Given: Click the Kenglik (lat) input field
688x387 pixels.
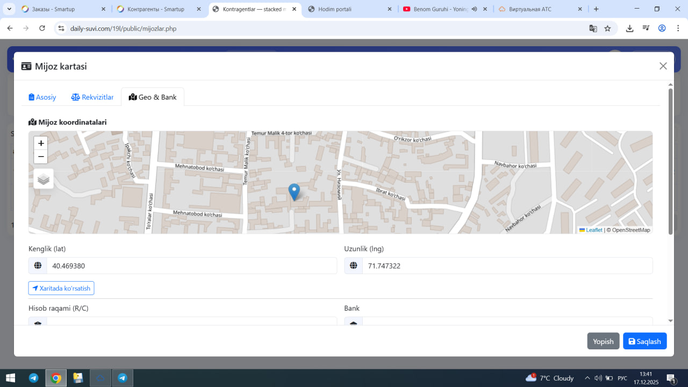Looking at the screenshot, I should [191, 266].
